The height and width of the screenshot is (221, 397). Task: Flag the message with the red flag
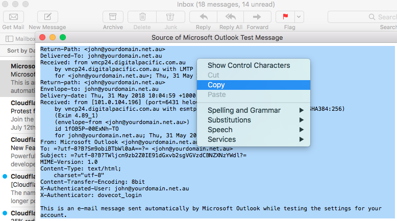pos(285,17)
